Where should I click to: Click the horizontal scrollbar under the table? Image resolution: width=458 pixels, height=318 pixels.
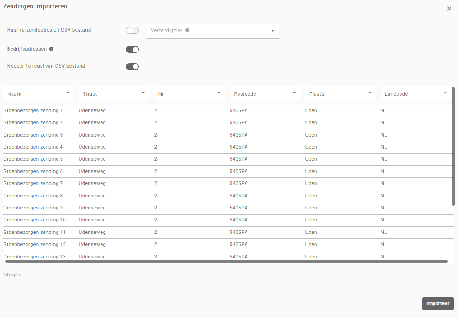coord(226,262)
